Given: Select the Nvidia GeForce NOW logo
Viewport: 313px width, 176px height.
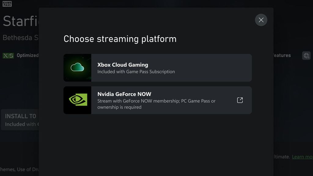Looking at the screenshot, I should point(77,100).
